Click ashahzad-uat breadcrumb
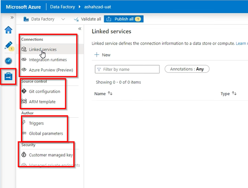This screenshot has height=188, width=248. coord(97,7)
